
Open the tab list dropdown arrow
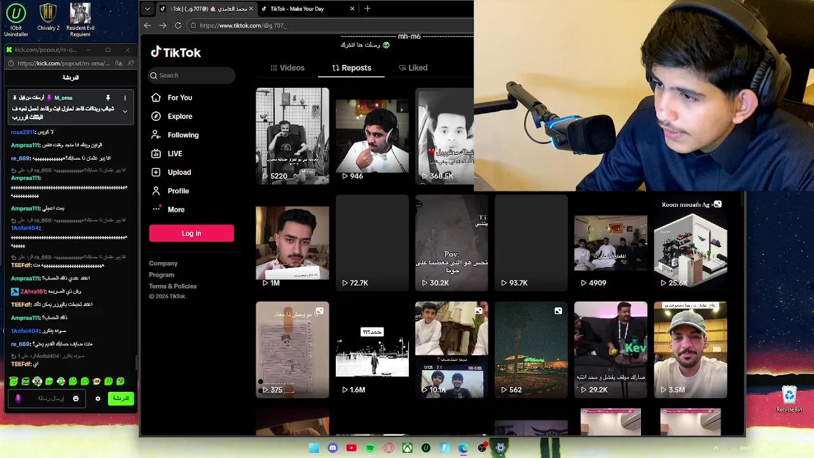click(x=148, y=9)
